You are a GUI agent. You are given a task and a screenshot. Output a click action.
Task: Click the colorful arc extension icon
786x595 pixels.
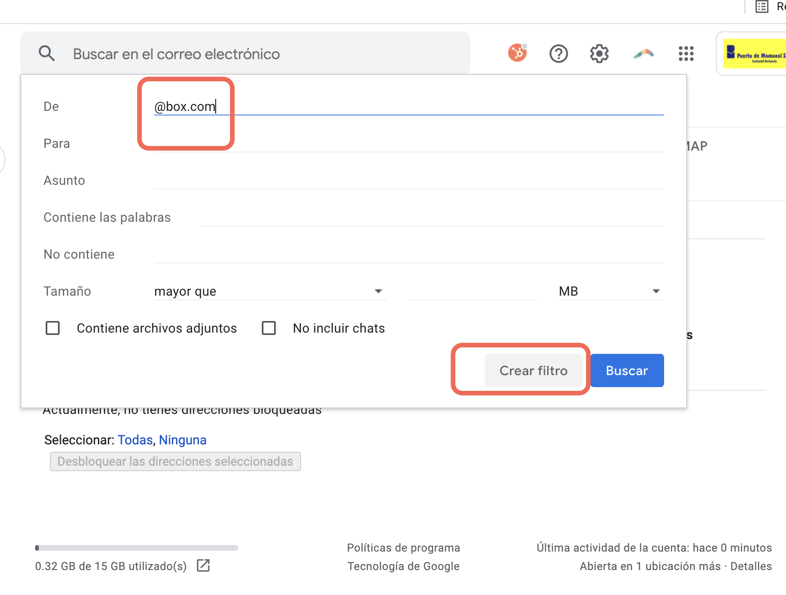[643, 54]
